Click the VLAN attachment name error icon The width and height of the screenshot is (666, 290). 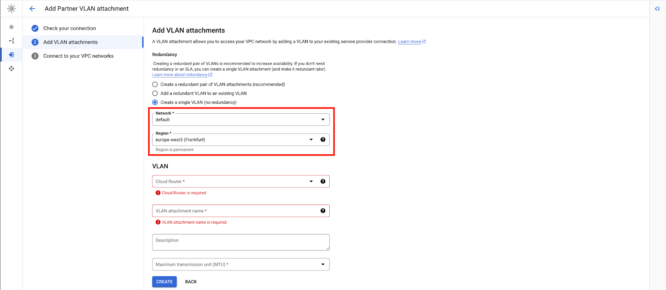click(x=158, y=222)
